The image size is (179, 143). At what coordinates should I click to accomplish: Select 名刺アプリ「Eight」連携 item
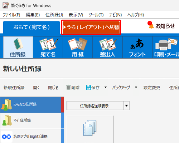32,136
